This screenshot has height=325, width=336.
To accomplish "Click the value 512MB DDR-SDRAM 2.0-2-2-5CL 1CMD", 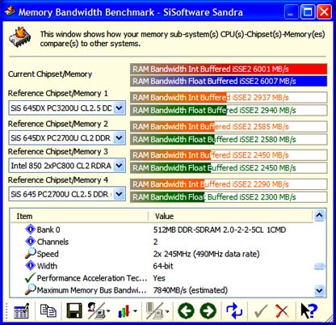I will [x=220, y=230].
